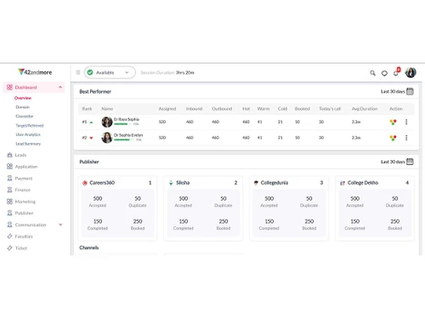This screenshot has height=319, width=425.
Task: Click the Siksha logo icon
Action: point(171,183)
